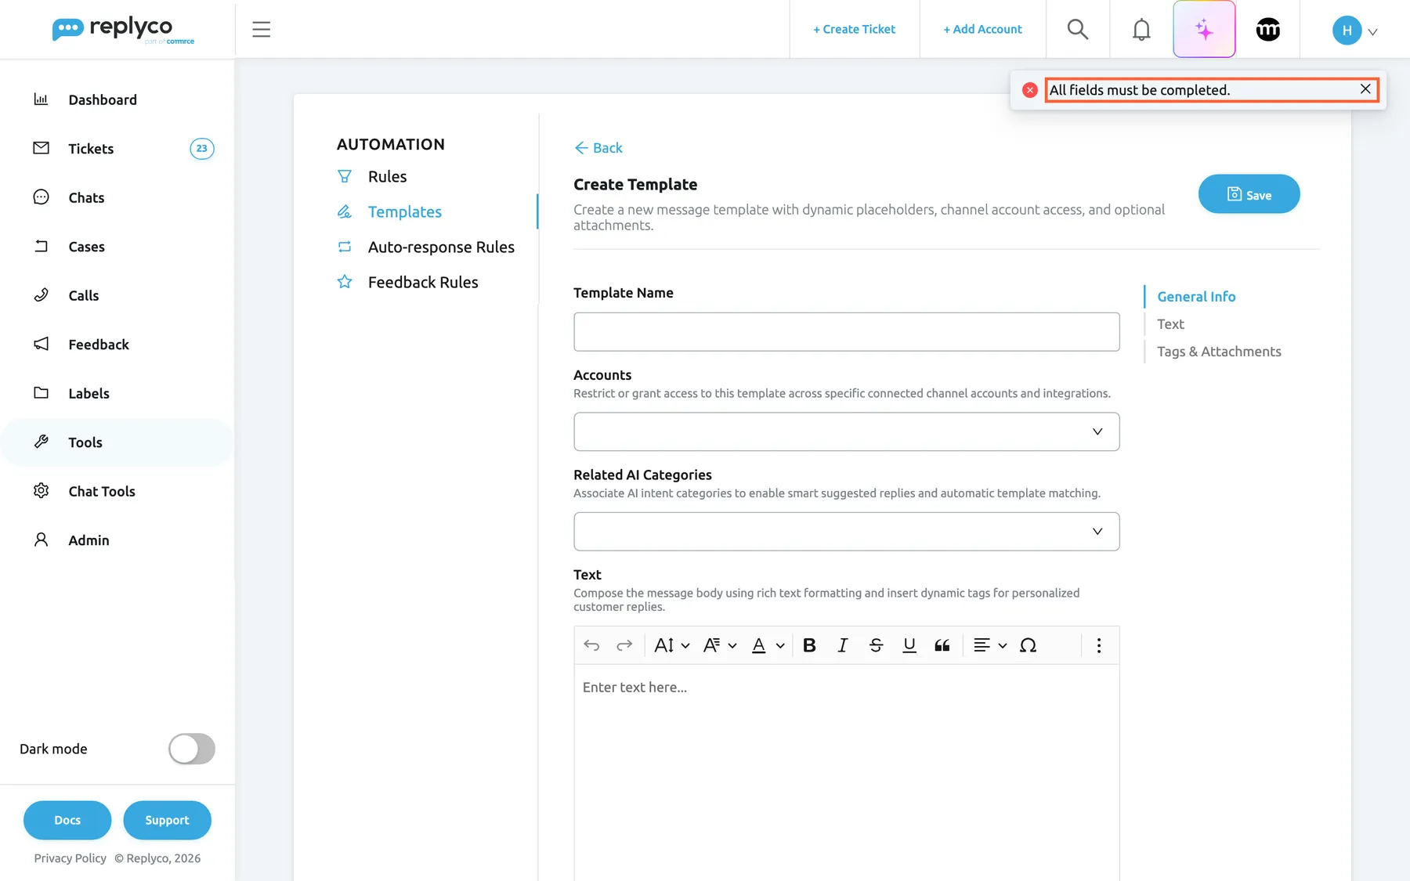Open font color dropdown in editor

click(x=768, y=645)
